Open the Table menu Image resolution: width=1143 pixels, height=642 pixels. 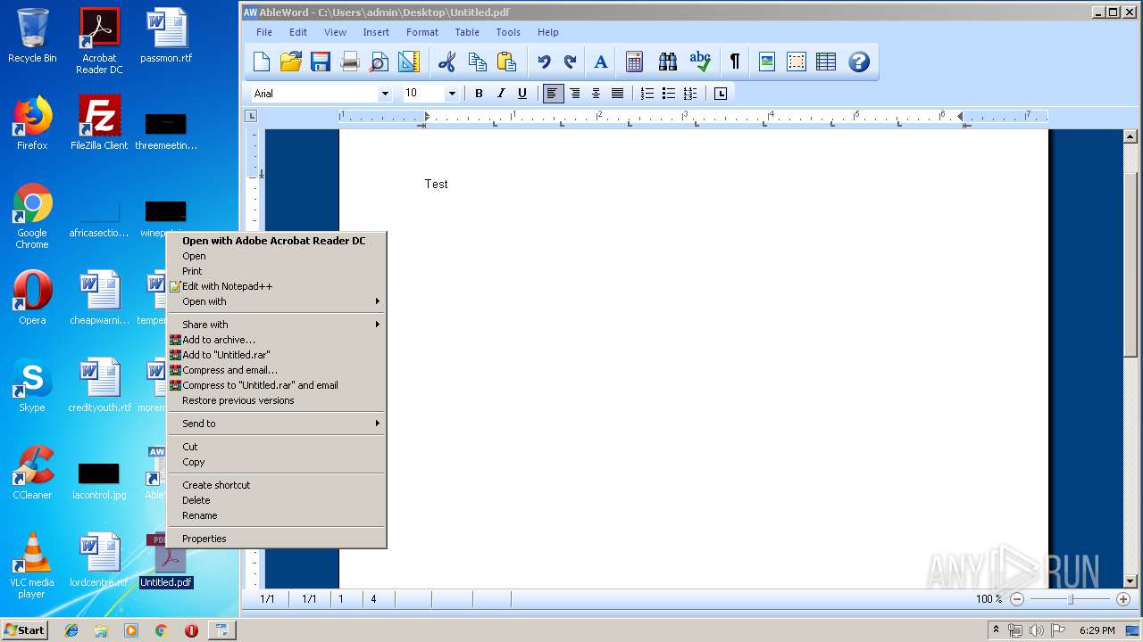[x=467, y=32]
